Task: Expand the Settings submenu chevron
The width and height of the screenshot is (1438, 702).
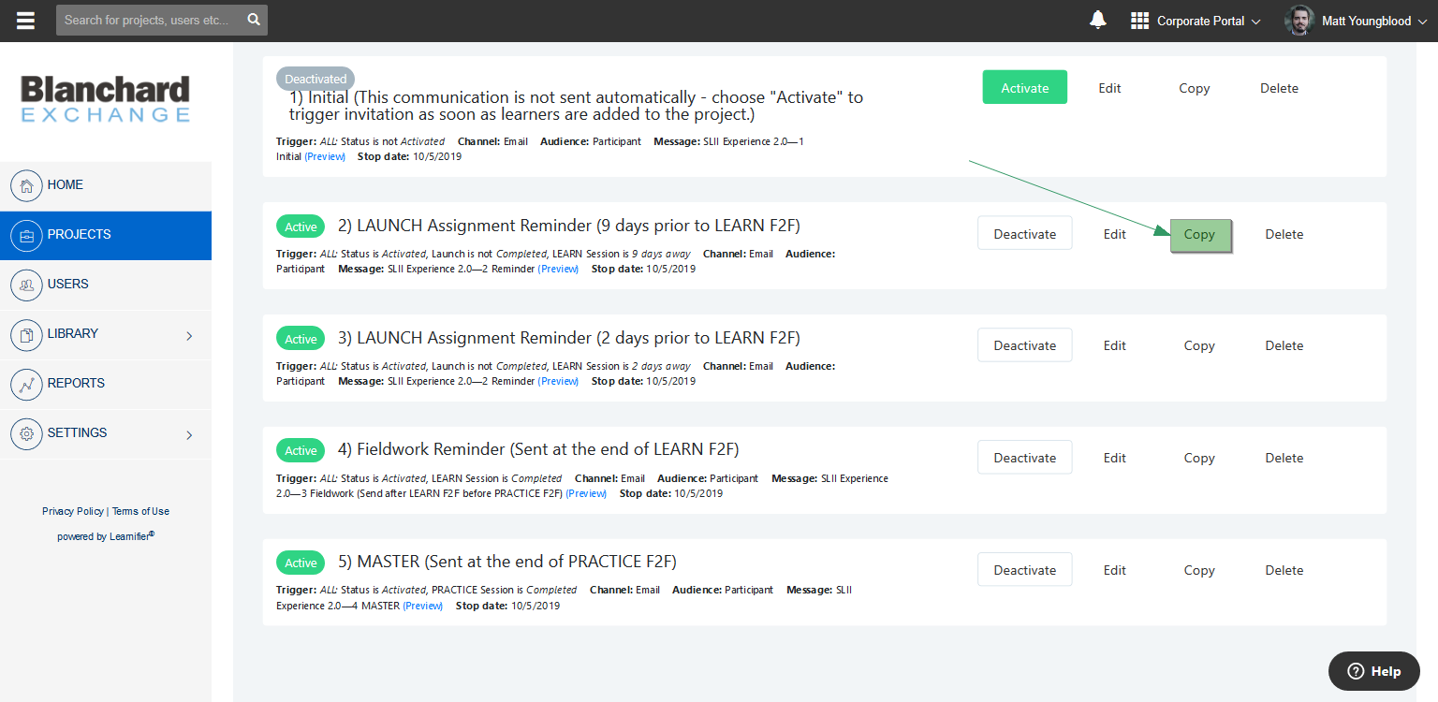Action: pos(189,434)
